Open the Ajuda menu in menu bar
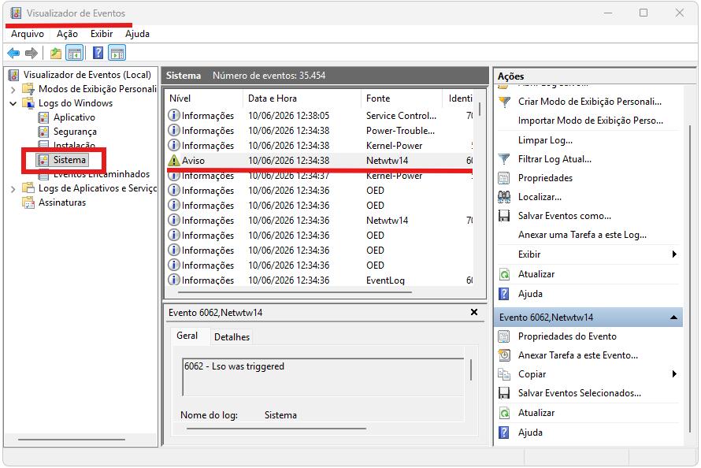 coord(137,34)
